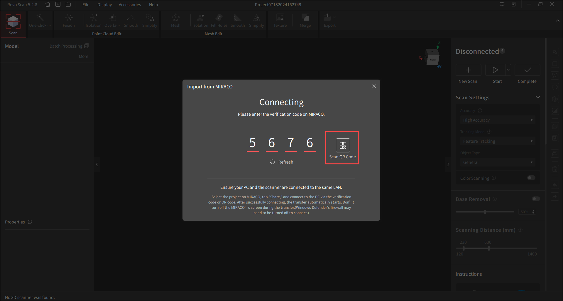Image resolution: width=563 pixels, height=301 pixels.
Task: Pick the polygon selection tool
Action: [x=555, y=75]
